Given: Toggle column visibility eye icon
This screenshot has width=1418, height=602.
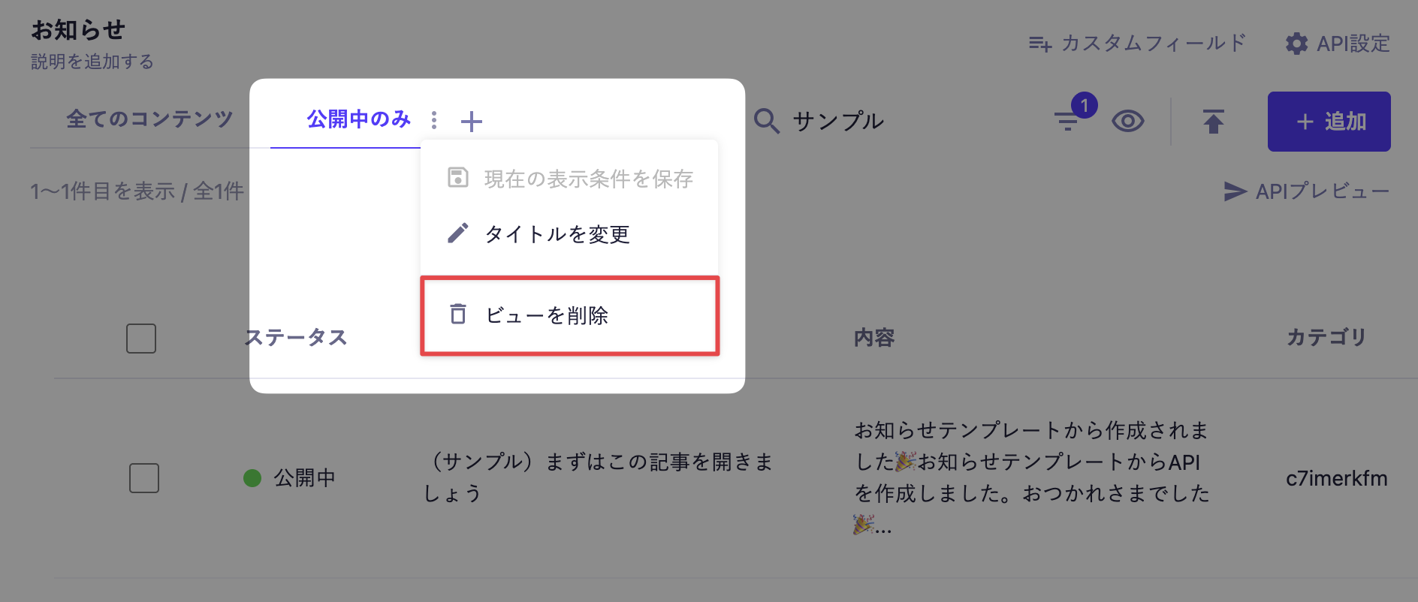Looking at the screenshot, I should [x=1127, y=121].
